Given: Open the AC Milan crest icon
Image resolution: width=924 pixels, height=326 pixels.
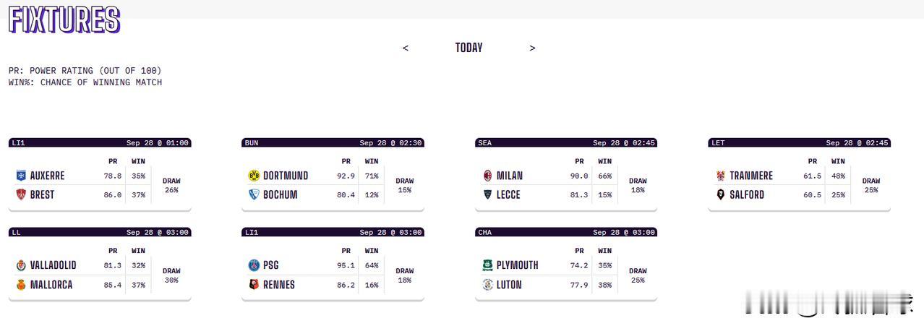Looking at the screenshot, I should coord(487,176).
